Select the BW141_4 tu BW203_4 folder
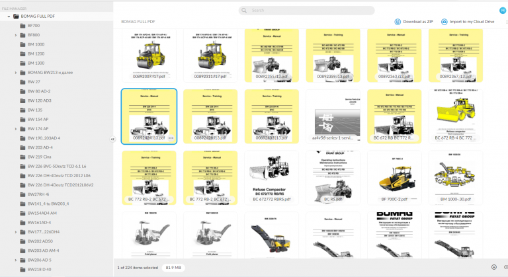The image size is (508, 277). click(x=48, y=204)
